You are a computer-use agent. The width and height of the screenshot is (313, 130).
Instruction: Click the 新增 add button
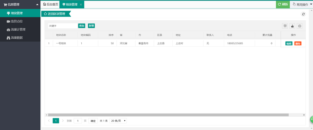pos(91,26)
